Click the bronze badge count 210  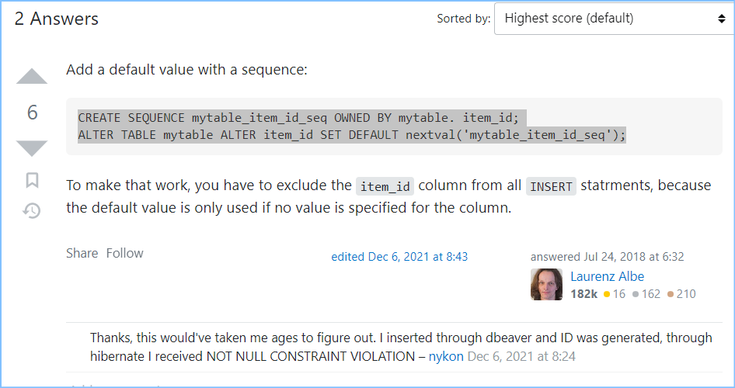click(685, 294)
